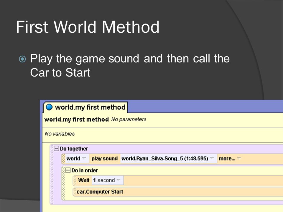Click the drag handle of Wait statement
Image resolution: width=283 pixels, height=212 pixels.
click(x=75, y=180)
